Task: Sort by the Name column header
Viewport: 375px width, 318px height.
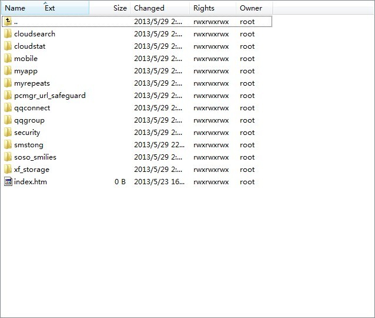Action: coord(15,8)
